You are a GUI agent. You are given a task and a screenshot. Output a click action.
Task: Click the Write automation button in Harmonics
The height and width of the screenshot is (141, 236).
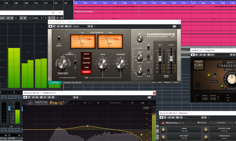pos(62,27)
